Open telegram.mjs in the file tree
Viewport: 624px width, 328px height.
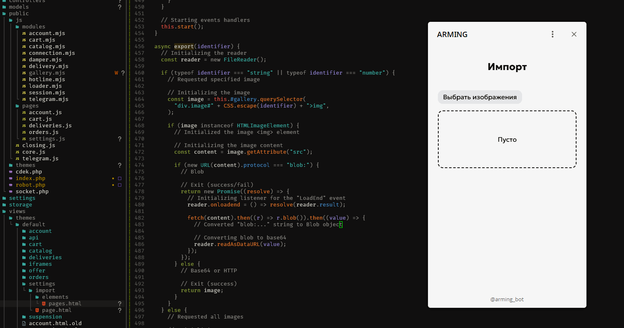tap(48, 99)
